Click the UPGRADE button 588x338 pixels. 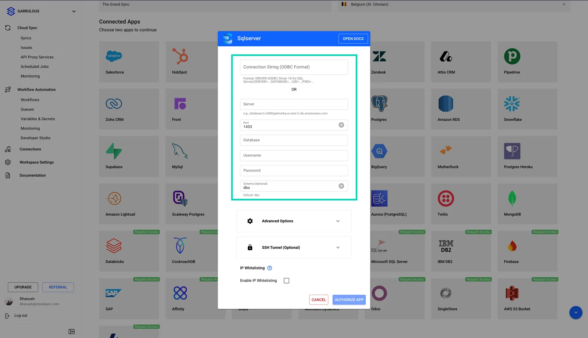23,287
